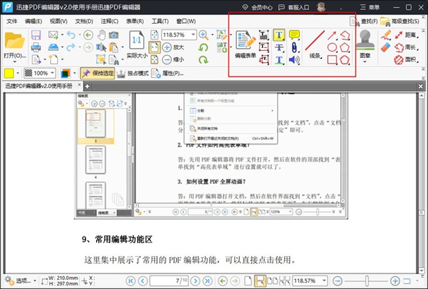This screenshot has height=289, width=428.
Task: Select the Cloud shape tool
Action: click(x=345, y=60)
